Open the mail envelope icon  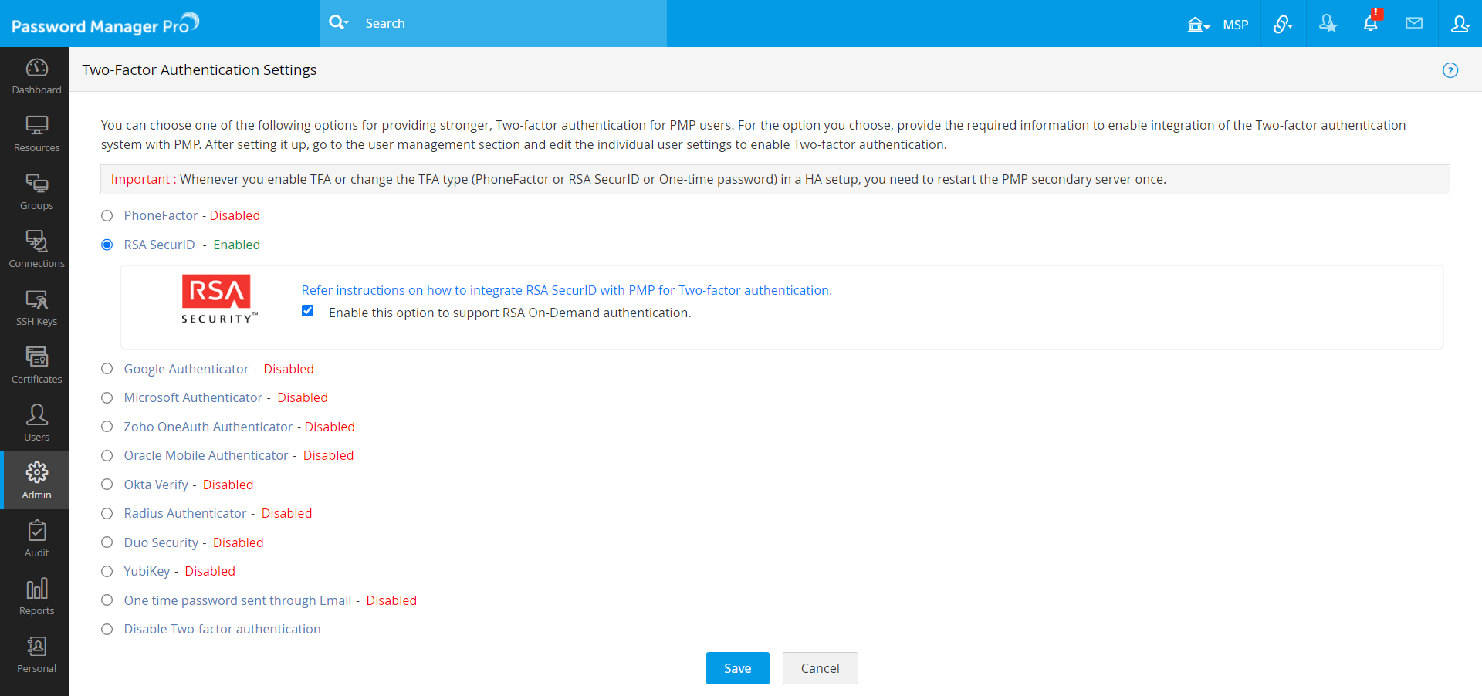pos(1414,23)
